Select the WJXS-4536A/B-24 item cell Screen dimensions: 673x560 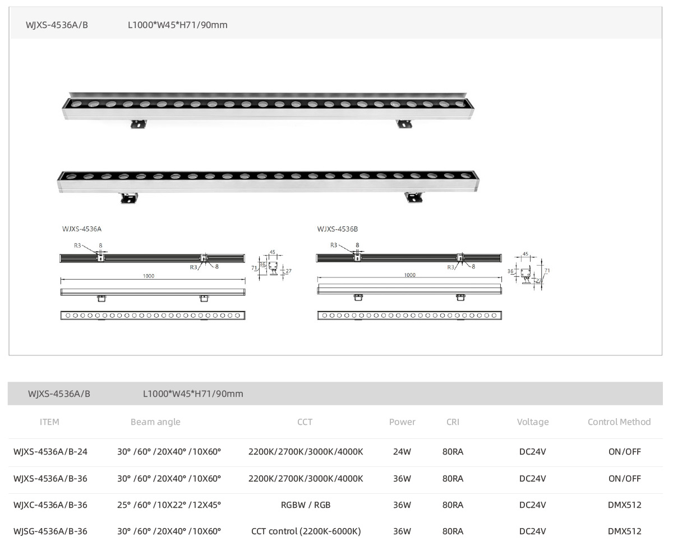click(50, 451)
